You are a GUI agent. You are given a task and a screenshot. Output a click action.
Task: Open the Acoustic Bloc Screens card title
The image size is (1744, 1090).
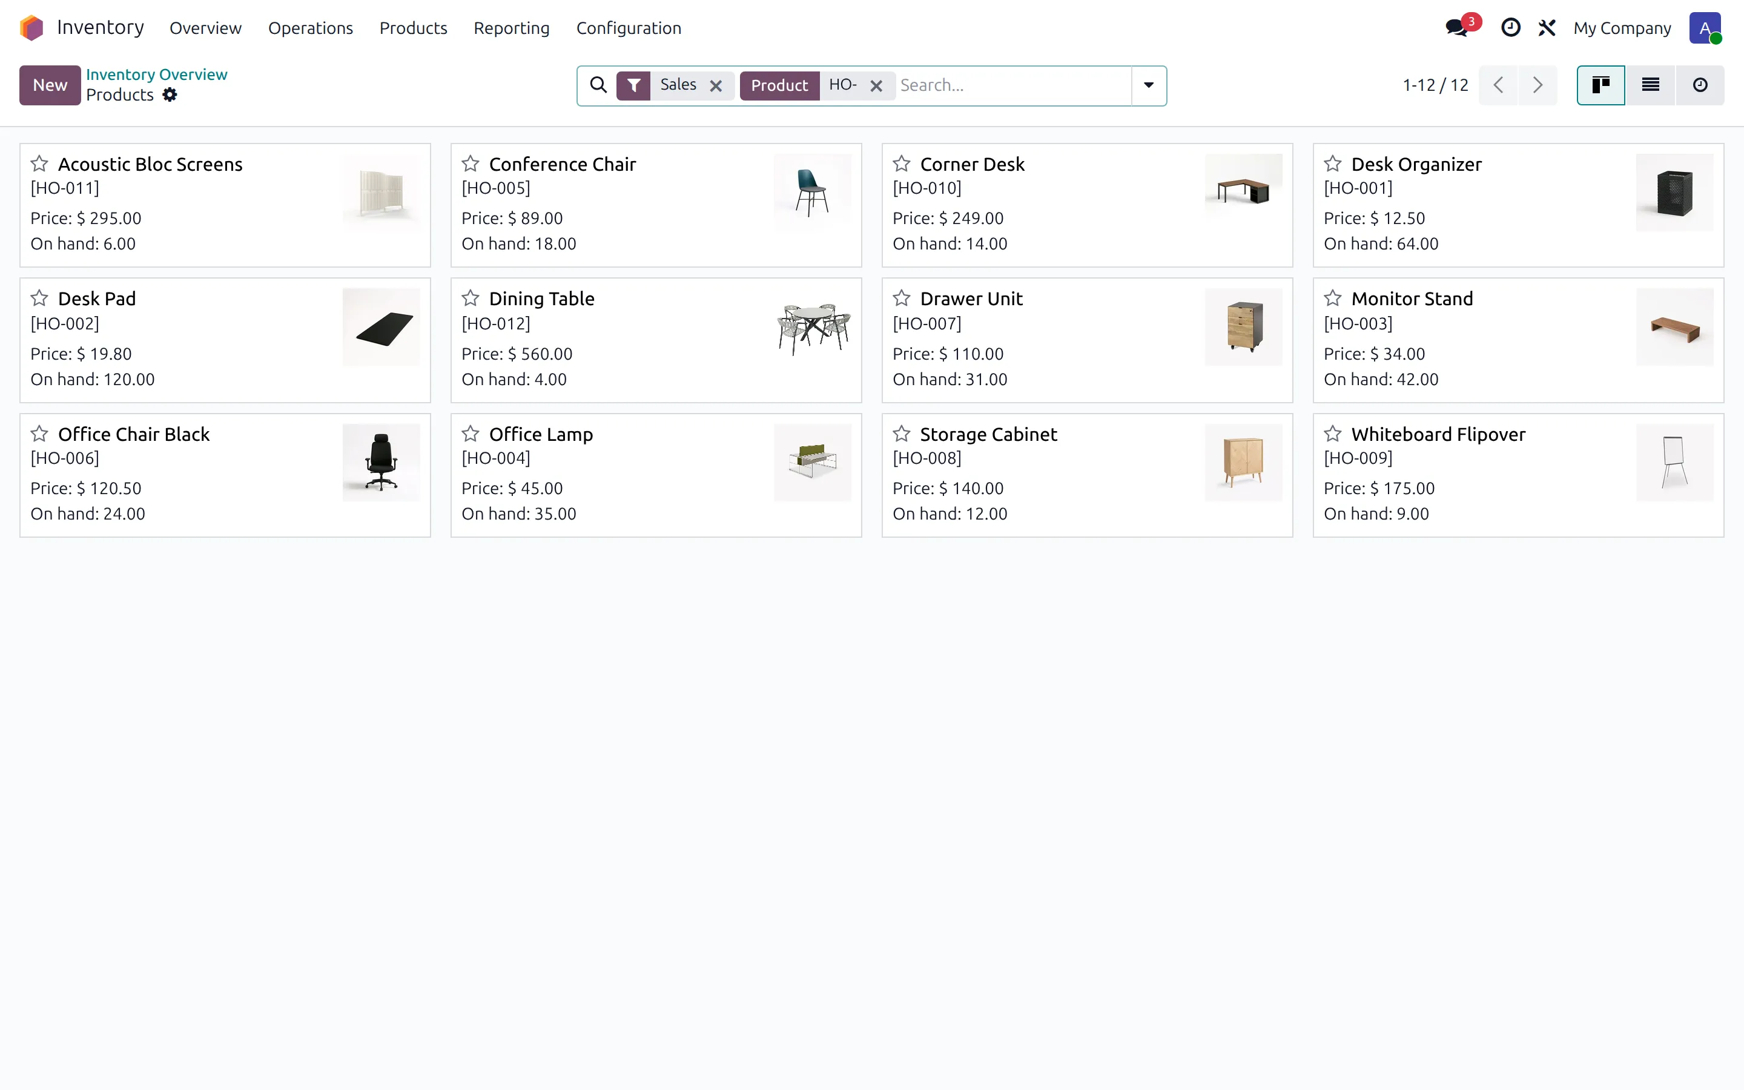[x=150, y=164]
